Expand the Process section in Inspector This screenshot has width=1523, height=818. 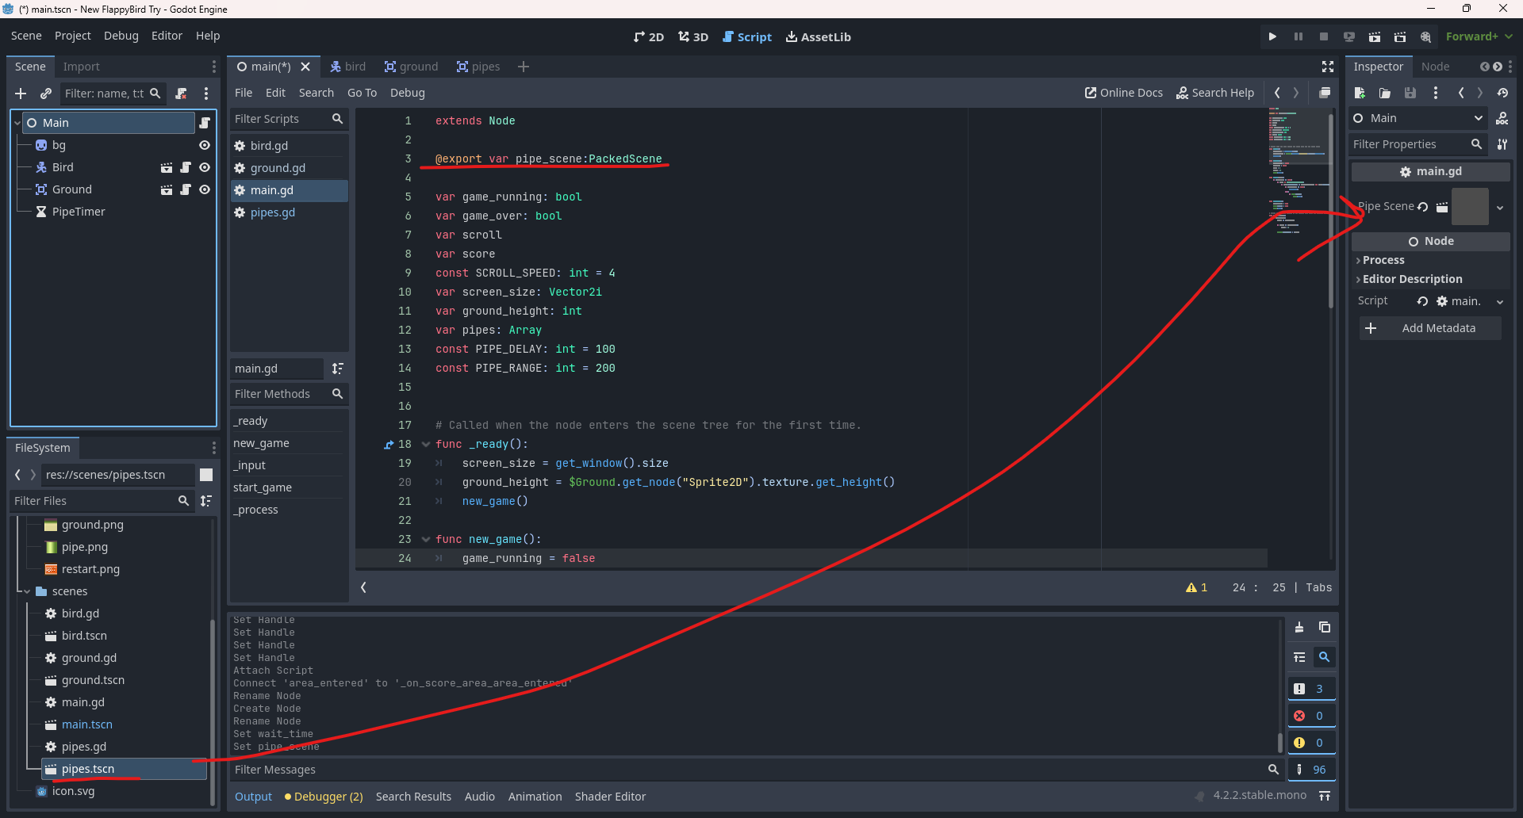click(x=1383, y=260)
